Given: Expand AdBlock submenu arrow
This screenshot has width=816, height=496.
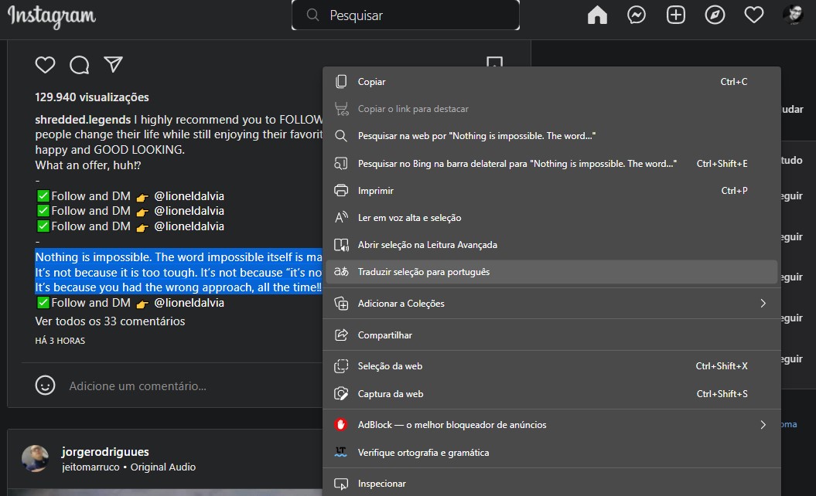Looking at the screenshot, I should 763,425.
